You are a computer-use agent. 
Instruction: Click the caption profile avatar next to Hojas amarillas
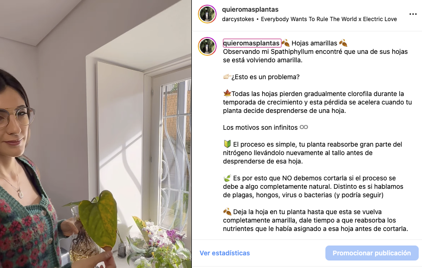[207, 46]
